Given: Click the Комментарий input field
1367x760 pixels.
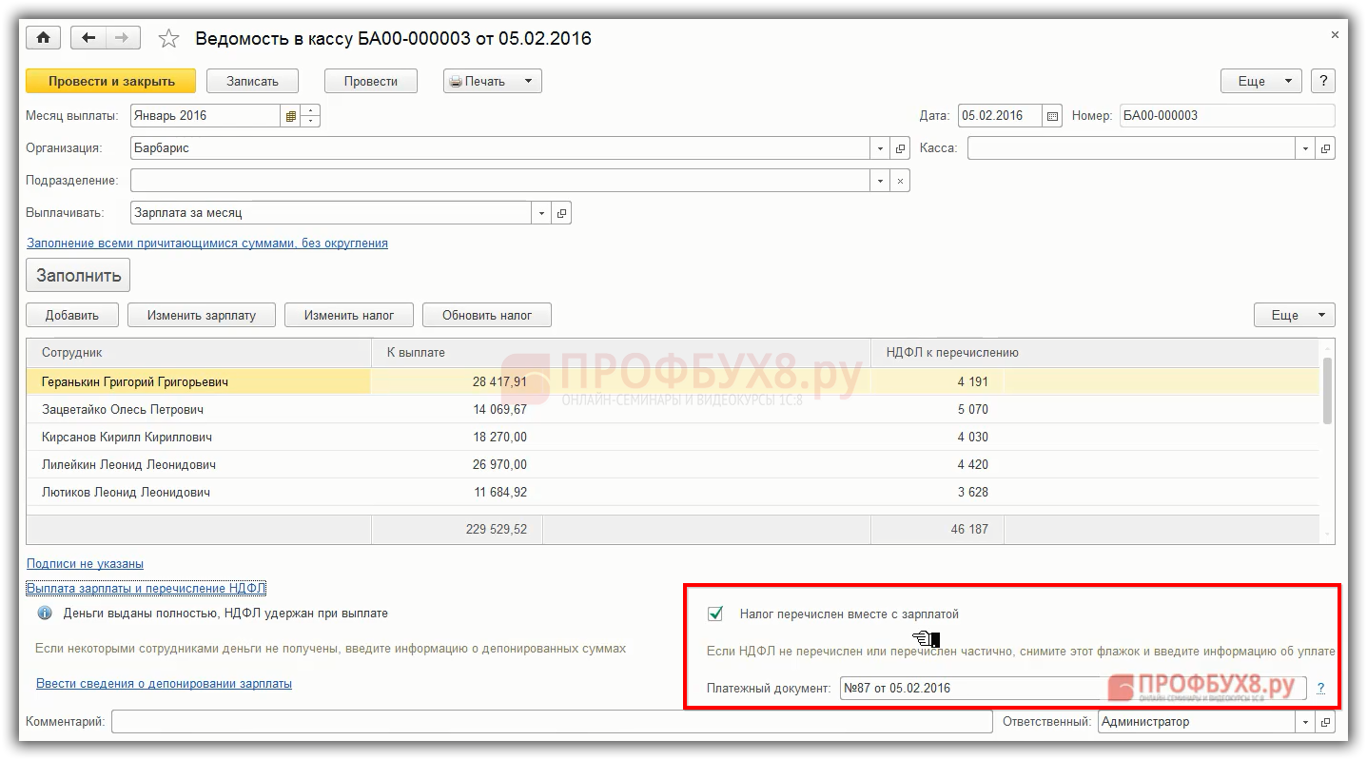Looking at the screenshot, I should [551, 722].
